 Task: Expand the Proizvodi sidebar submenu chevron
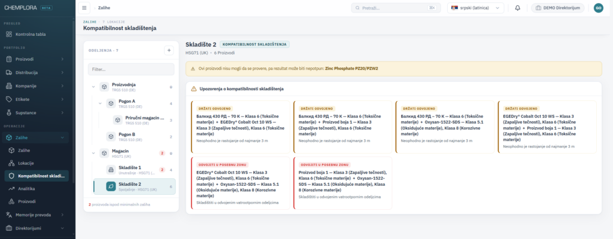coord(62,59)
